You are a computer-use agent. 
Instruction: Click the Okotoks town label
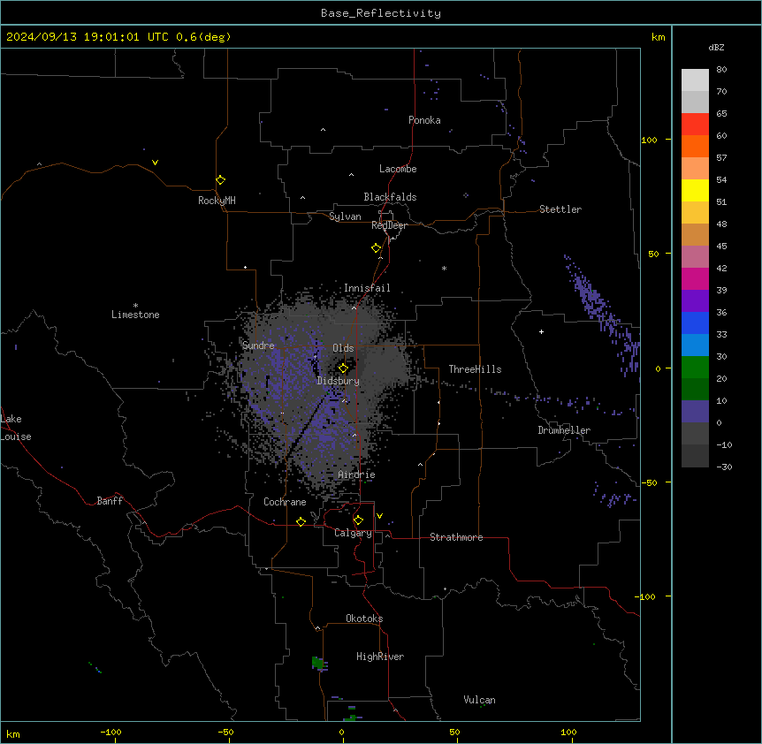click(x=364, y=619)
